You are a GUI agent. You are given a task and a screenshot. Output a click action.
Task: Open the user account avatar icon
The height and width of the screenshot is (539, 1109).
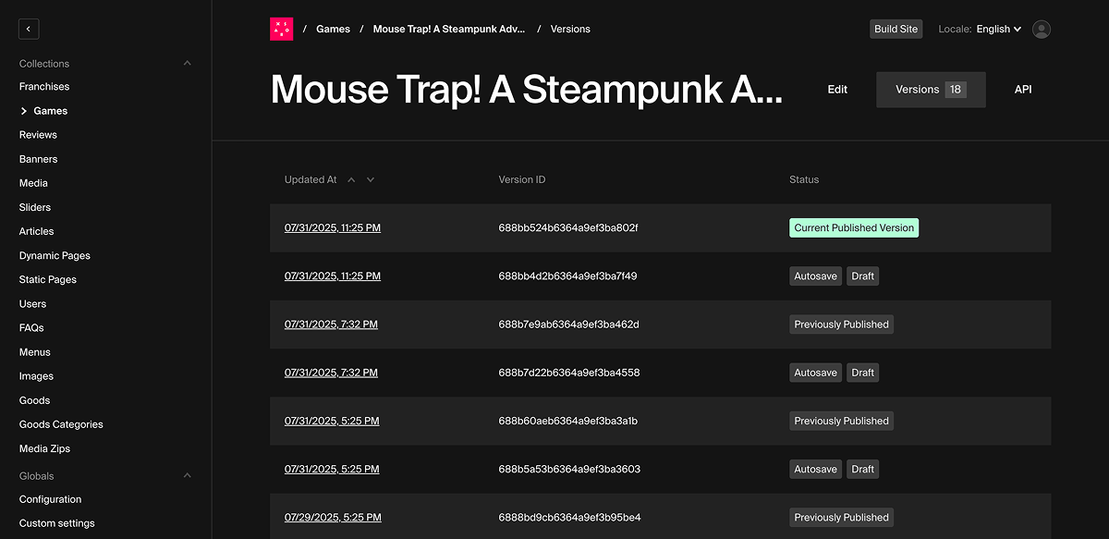pos(1042,30)
